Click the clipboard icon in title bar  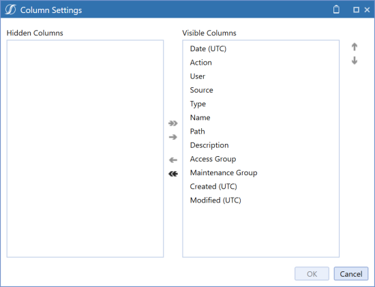pos(336,10)
